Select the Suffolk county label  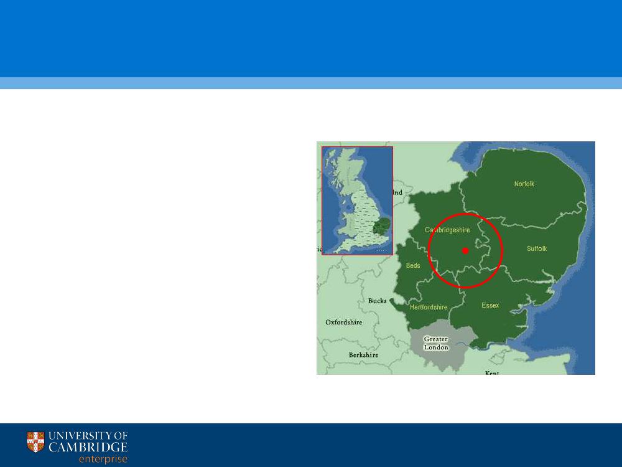[x=537, y=248]
